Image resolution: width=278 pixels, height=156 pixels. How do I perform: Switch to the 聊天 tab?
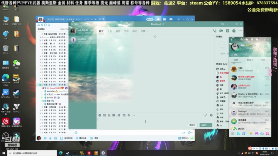click(101, 31)
